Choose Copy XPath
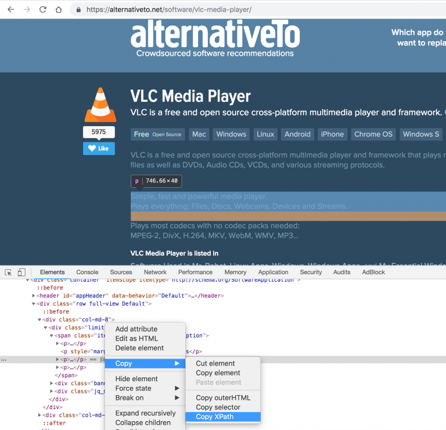446x430 pixels. tap(223, 417)
